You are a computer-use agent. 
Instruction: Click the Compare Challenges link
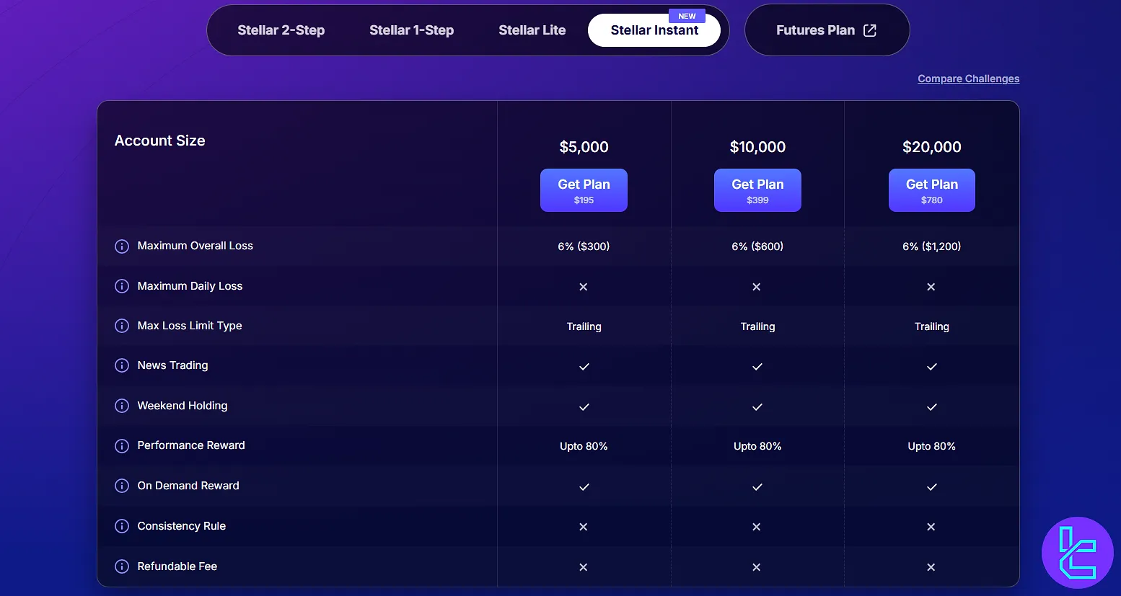968,79
